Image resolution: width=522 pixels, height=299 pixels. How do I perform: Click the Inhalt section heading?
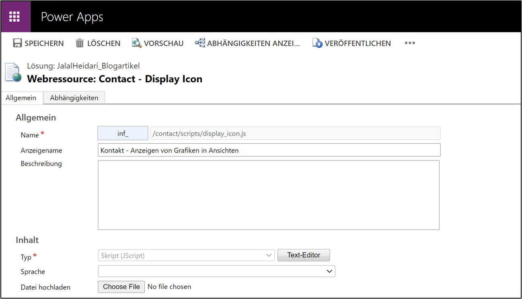27,240
